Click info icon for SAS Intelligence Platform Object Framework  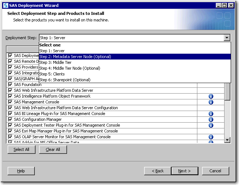tap(211, 96)
